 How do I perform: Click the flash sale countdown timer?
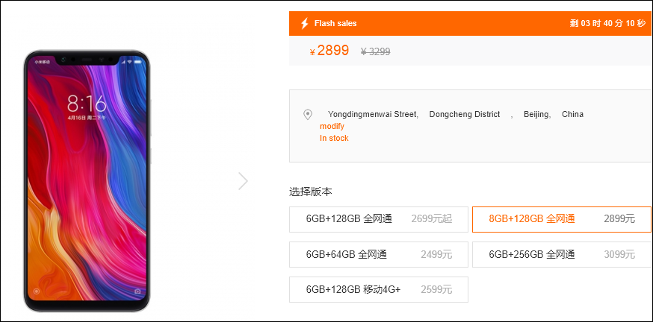607,23
